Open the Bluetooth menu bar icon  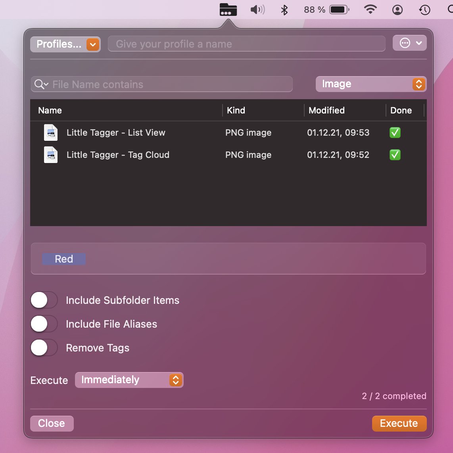(x=284, y=10)
